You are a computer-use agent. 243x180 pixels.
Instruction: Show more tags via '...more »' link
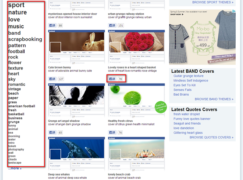point(15,168)
